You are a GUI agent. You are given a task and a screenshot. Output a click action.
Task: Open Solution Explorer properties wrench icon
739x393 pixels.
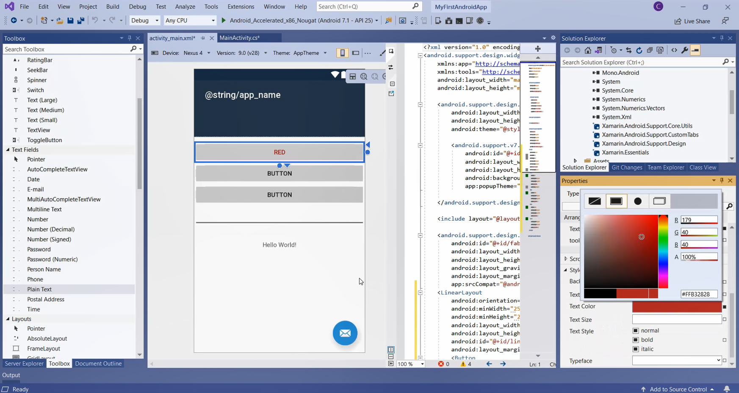tap(684, 50)
